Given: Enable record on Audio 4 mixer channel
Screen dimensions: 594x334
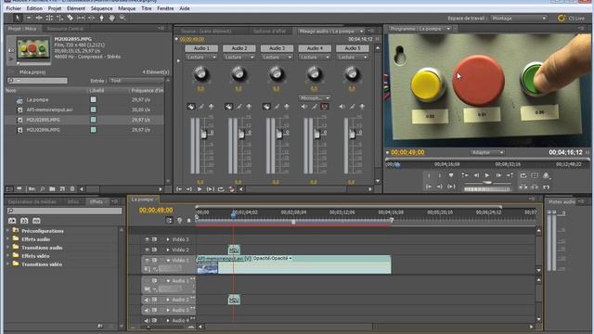Looking at the screenshot, I should click(x=324, y=107).
